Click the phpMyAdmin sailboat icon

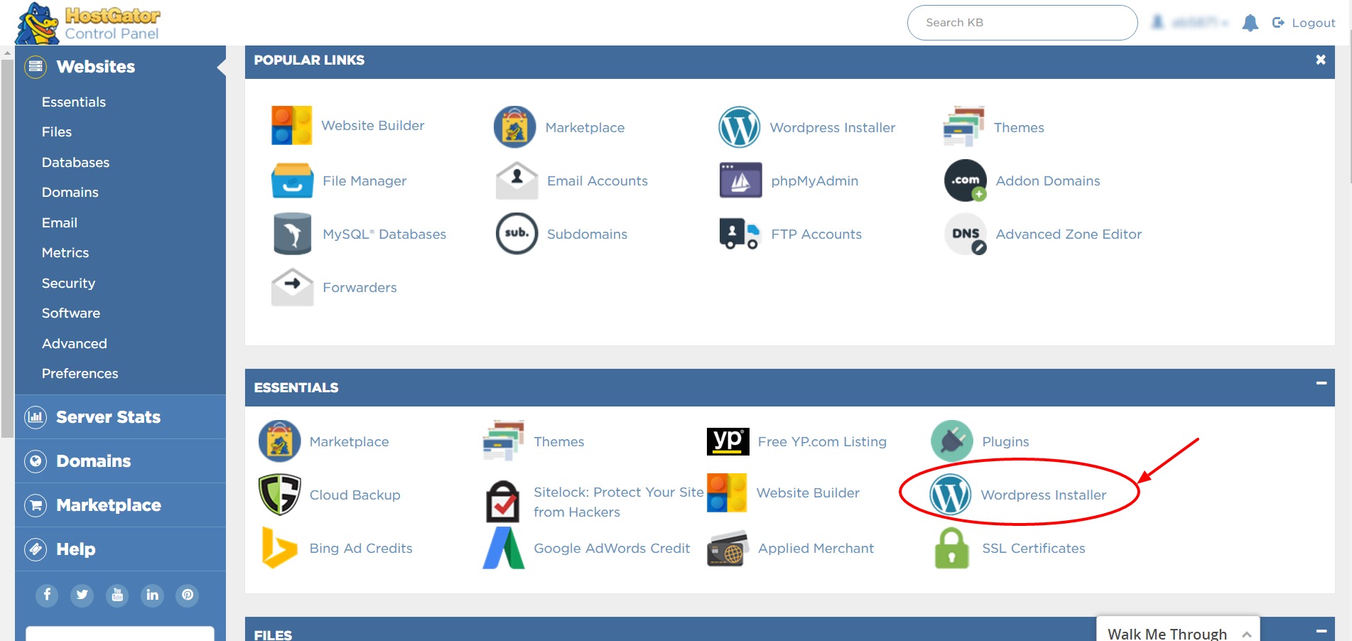point(740,181)
